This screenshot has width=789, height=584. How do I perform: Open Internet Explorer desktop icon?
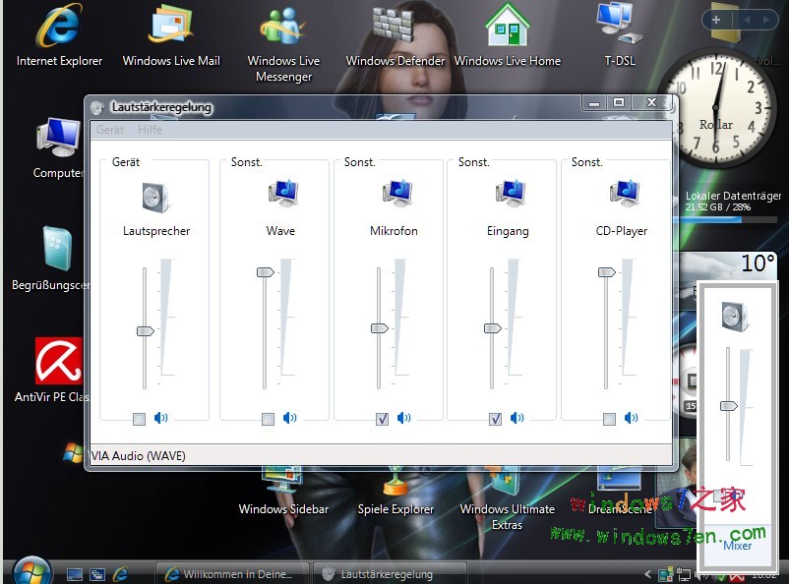[x=59, y=29]
